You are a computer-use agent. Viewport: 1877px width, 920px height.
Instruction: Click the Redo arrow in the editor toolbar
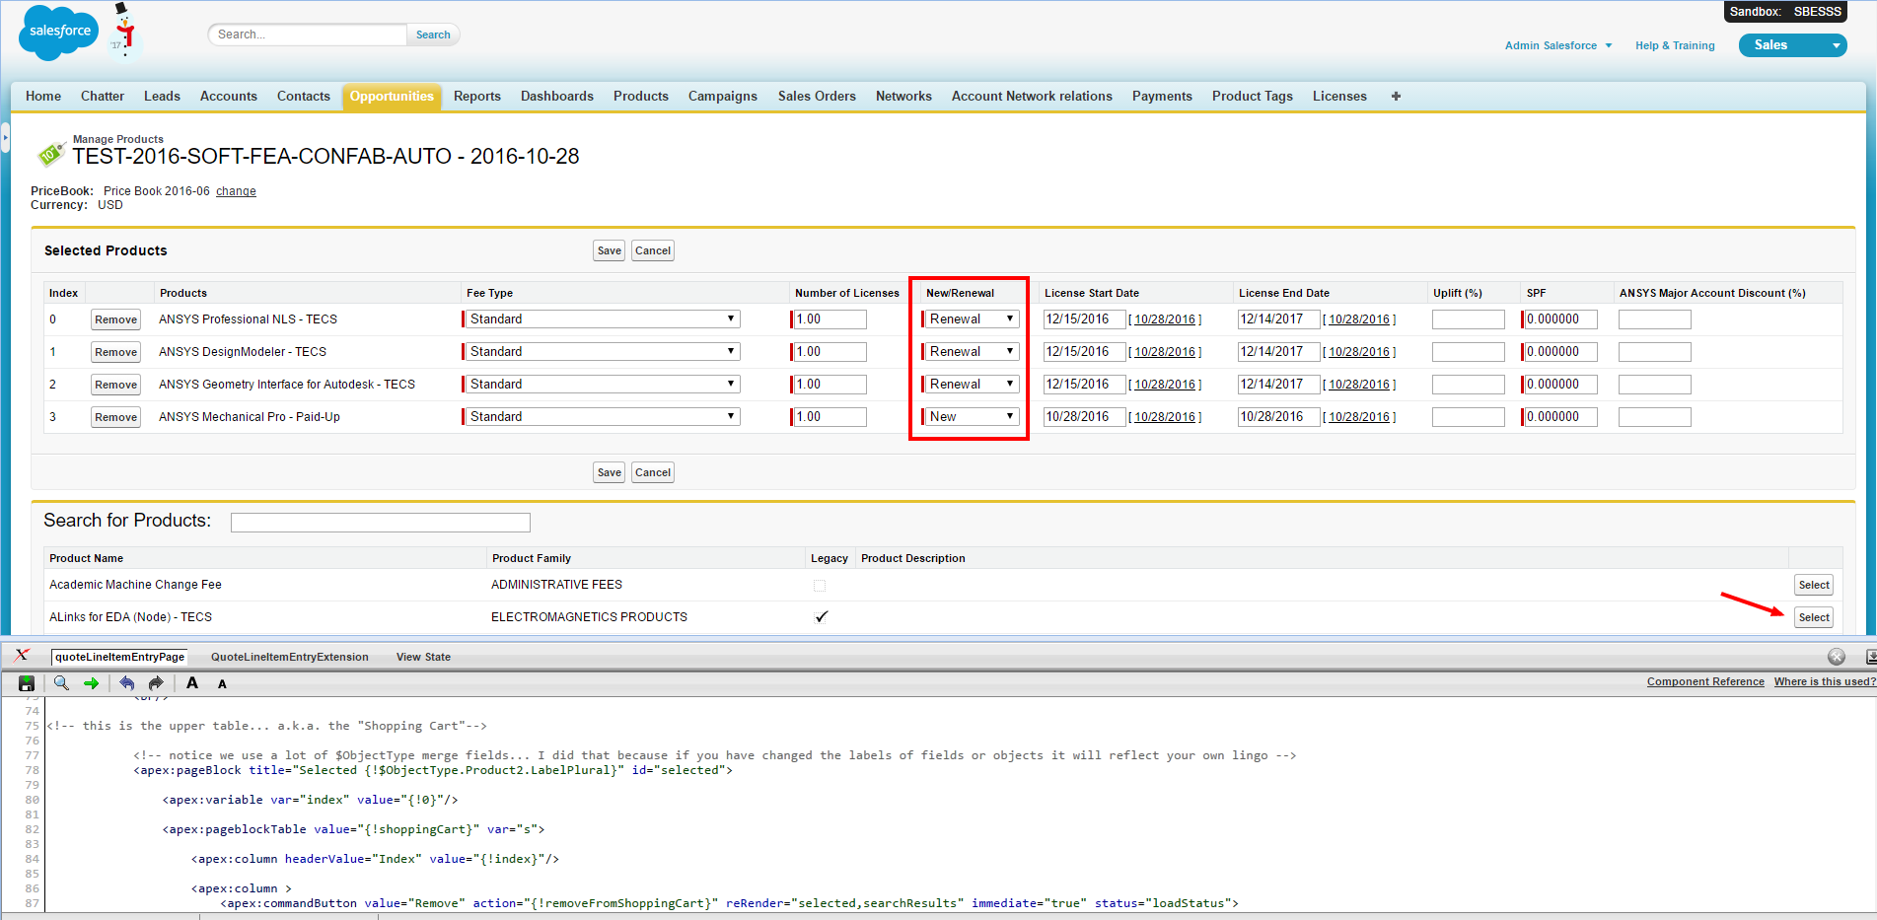pyautogui.click(x=156, y=683)
